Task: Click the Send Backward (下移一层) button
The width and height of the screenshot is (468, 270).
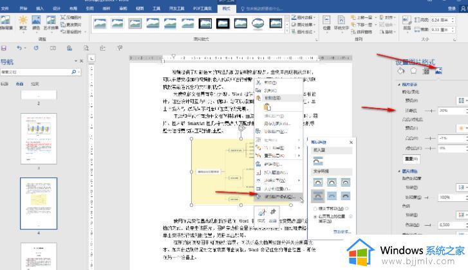Action: pyautogui.click(x=362, y=24)
